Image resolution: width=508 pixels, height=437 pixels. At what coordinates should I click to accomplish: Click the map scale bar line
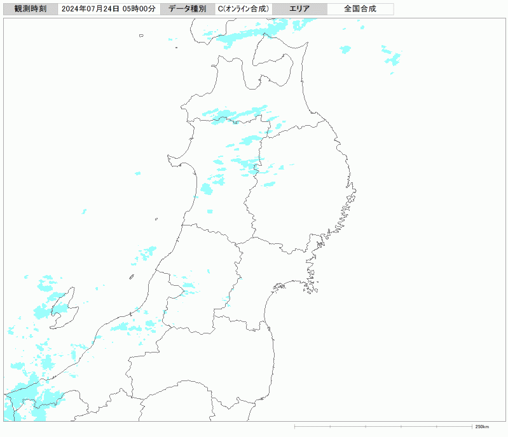tap(383, 427)
